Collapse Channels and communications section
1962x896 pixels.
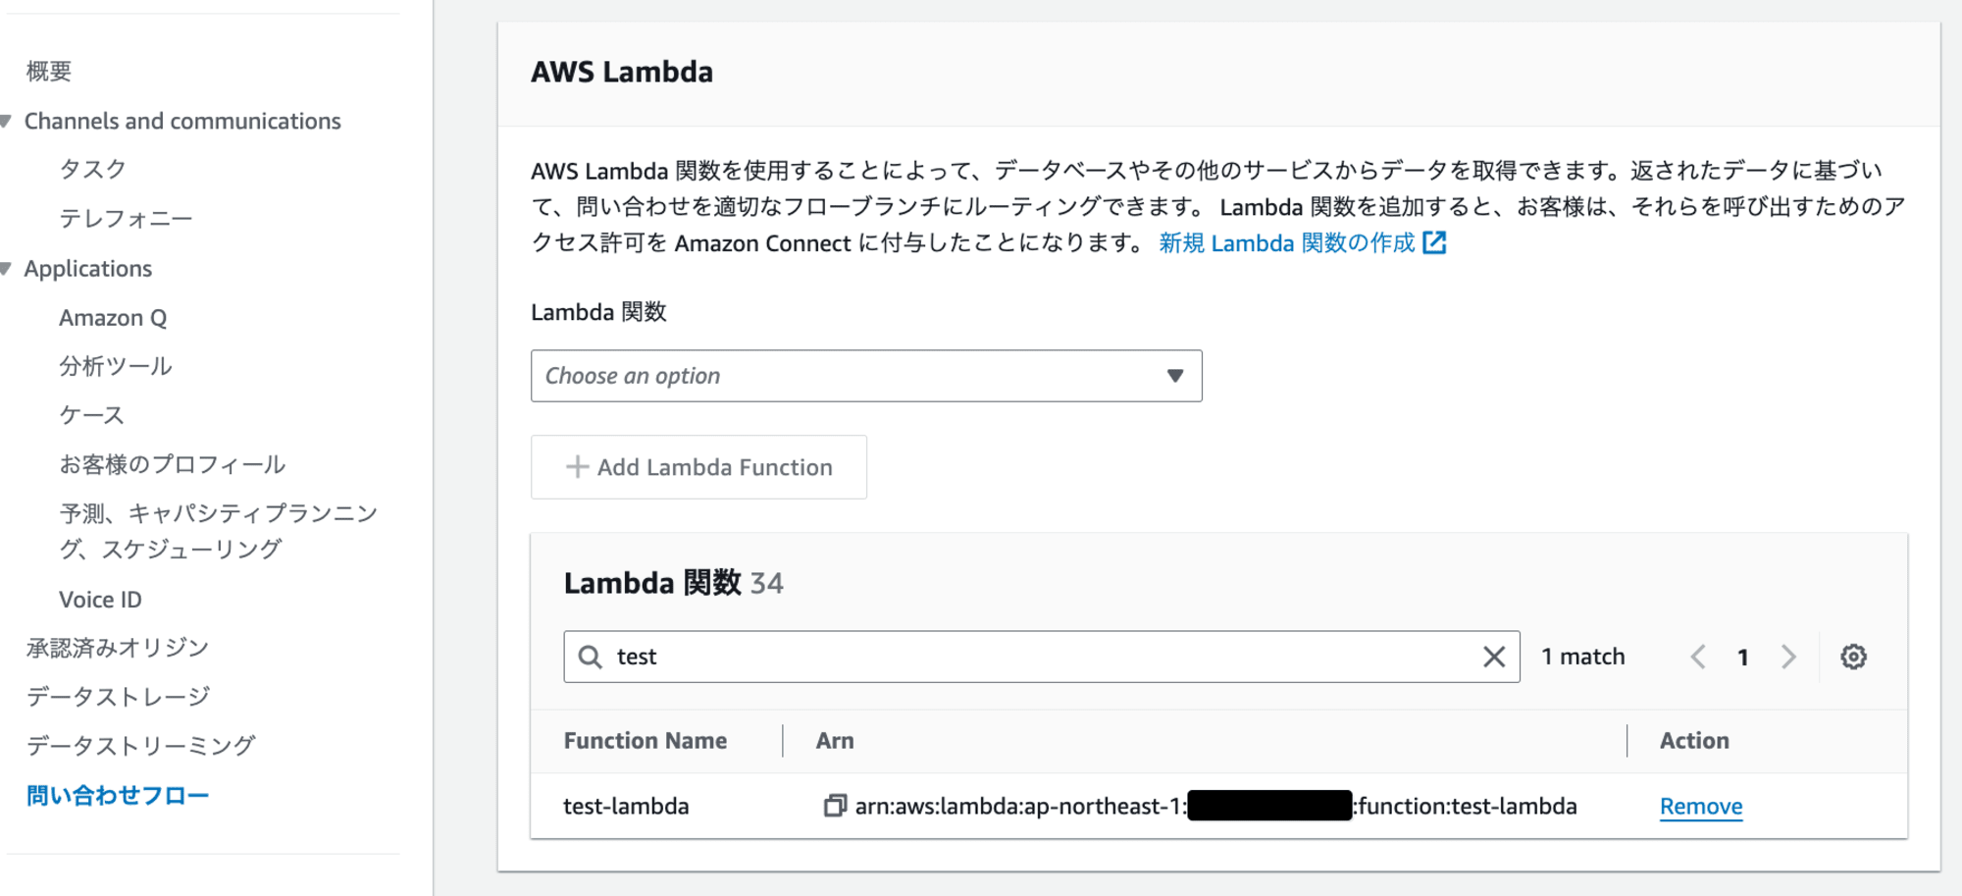pyautogui.click(x=6, y=122)
